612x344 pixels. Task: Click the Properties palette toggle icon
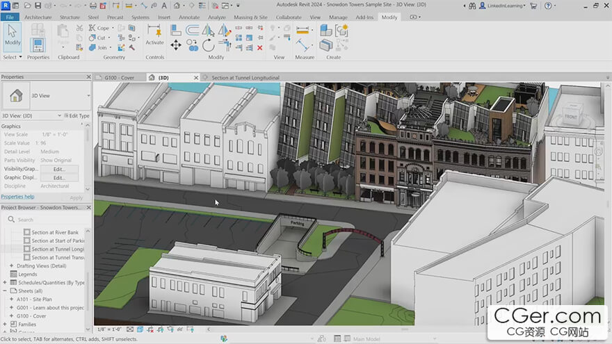point(38,45)
